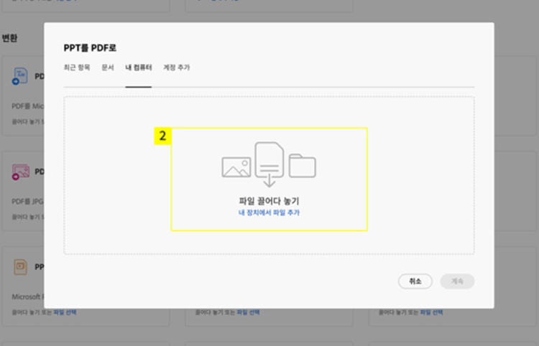Click the 취소 button
The width and height of the screenshot is (539, 346).
(x=415, y=281)
